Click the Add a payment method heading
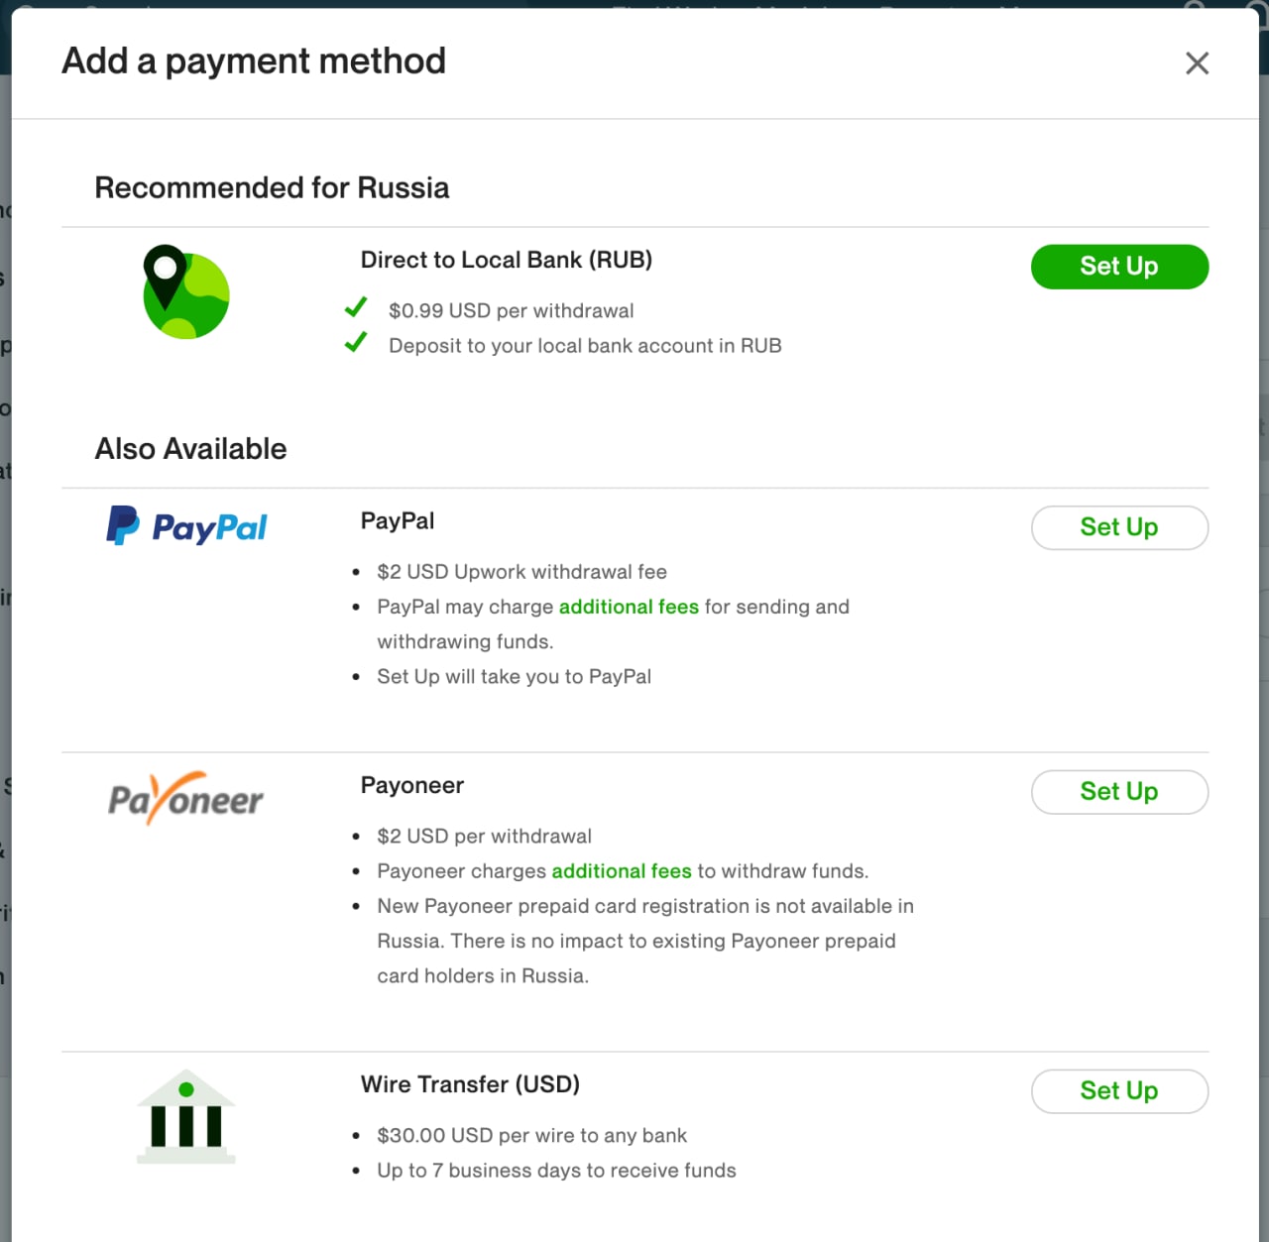The height and width of the screenshot is (1242, 1269). click(254, 61)
